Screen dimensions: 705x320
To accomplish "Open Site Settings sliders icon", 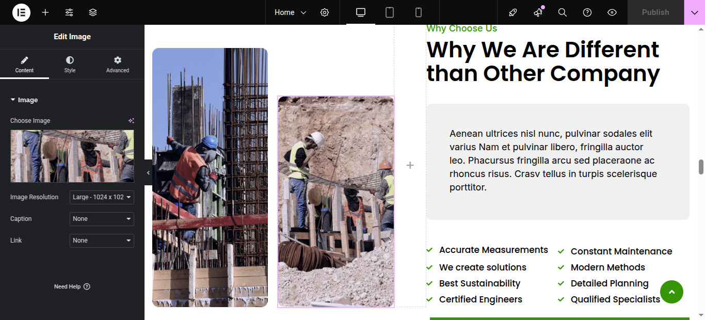I will [69, 12].
